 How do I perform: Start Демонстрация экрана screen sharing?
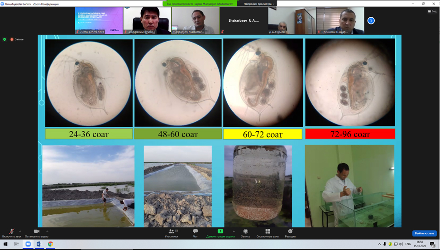coord(220,233)
